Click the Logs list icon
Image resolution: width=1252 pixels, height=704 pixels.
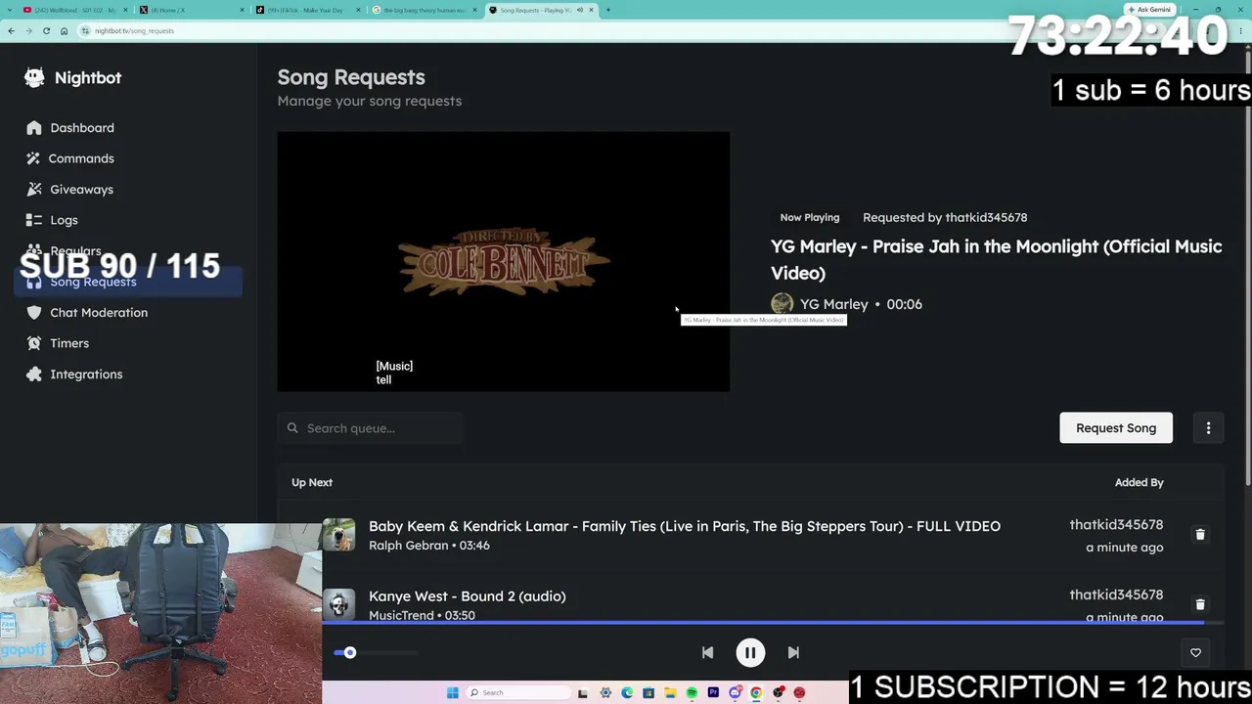pos(34,220)
